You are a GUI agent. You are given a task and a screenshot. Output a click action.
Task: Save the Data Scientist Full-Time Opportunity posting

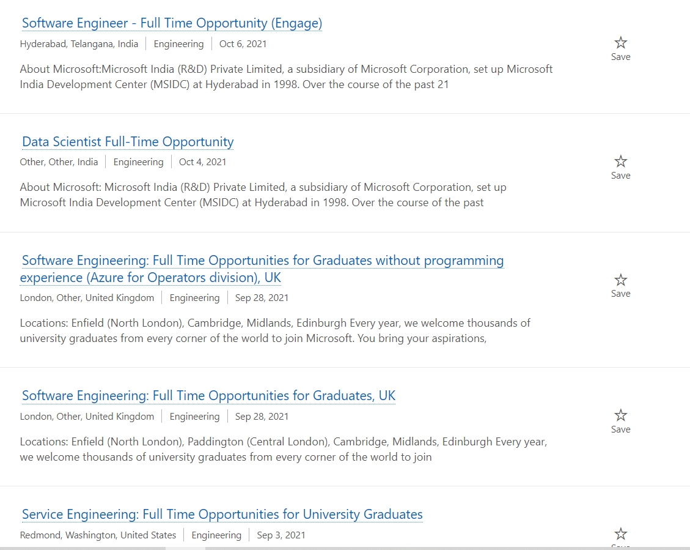pos(620,162)
